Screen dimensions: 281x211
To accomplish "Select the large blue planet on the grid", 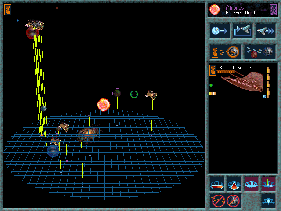I will 53,151.
